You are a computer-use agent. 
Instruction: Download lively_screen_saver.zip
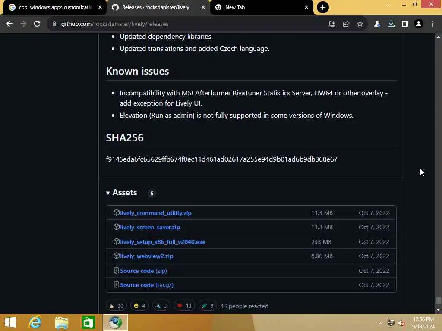pos(150,228)
